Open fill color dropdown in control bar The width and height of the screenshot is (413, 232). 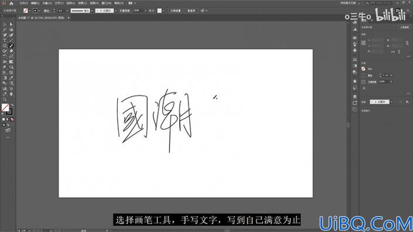29,11
